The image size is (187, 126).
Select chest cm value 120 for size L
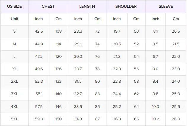coord(58,56)
